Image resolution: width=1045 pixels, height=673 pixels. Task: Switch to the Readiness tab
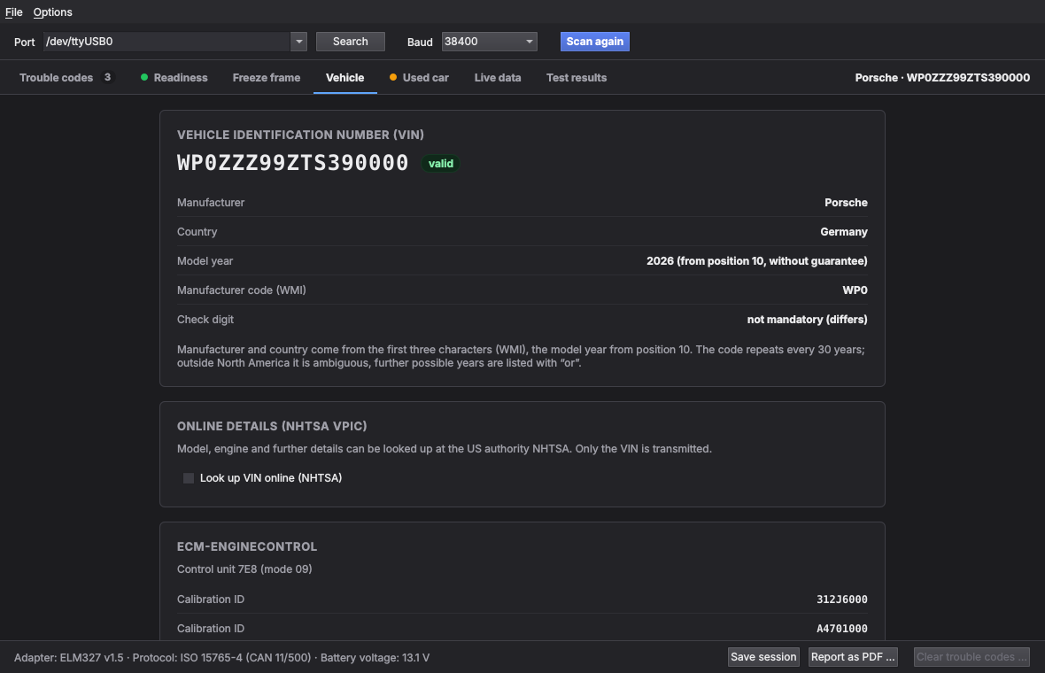(174, 77)
